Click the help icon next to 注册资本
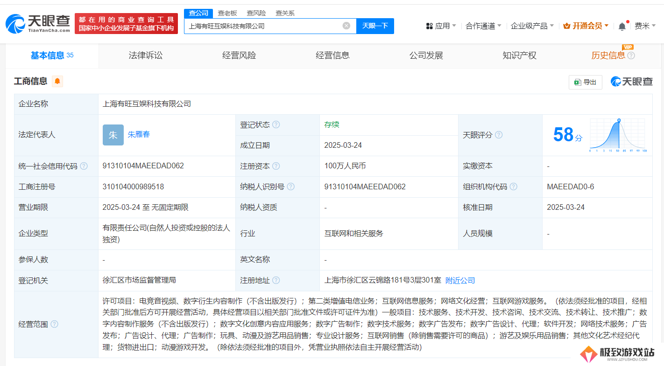Image resolution: width=664 pixels, height=366 pixels. [276, 166]
